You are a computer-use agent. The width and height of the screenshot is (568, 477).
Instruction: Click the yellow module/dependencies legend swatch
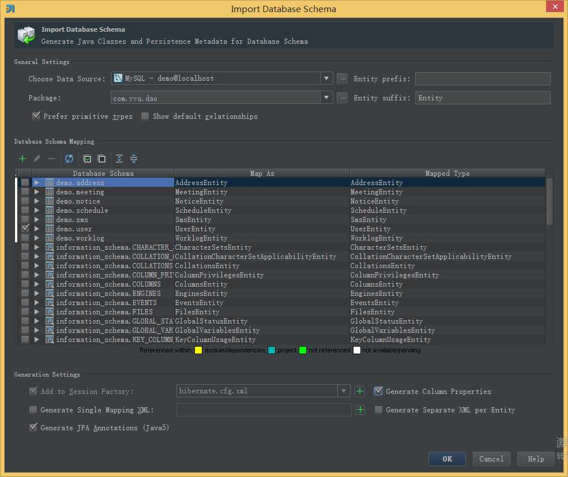pyautogui.click(x=198, y=350)
